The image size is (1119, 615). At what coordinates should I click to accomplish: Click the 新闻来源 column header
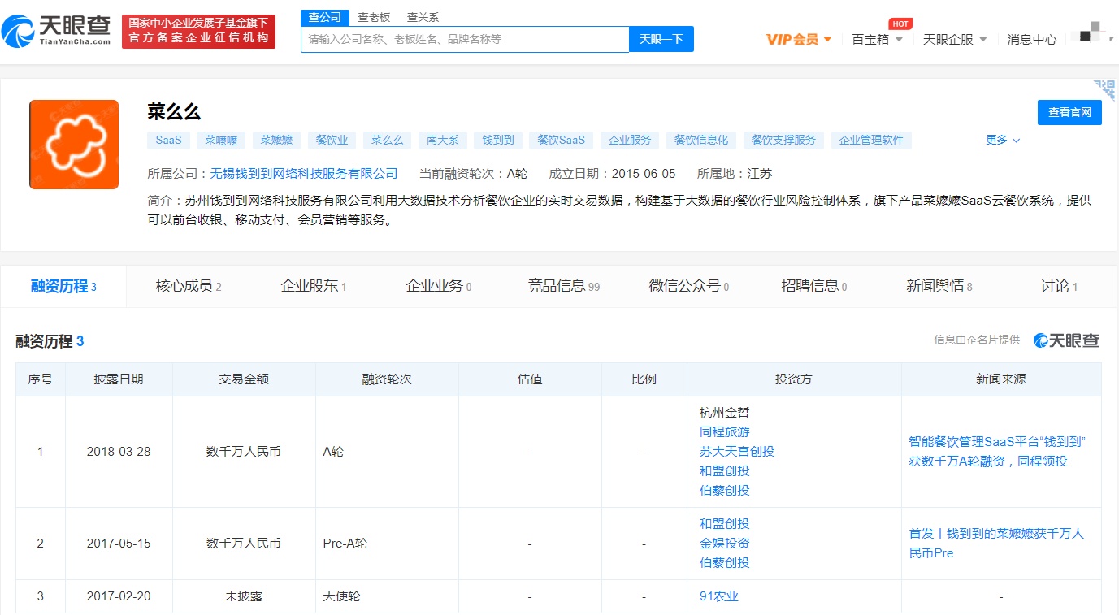1001,379
